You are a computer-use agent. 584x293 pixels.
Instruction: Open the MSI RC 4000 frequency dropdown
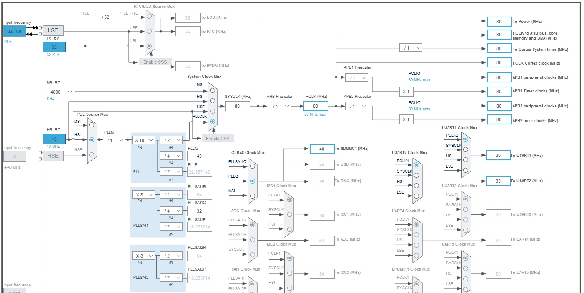click(60, 92)
